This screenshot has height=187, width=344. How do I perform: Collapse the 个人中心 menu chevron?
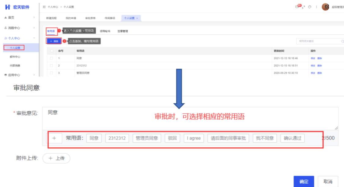click(34, 38)
